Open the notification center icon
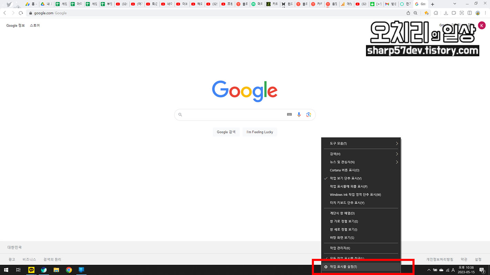This screenshot has width=490, height=275. coord(482,270)
